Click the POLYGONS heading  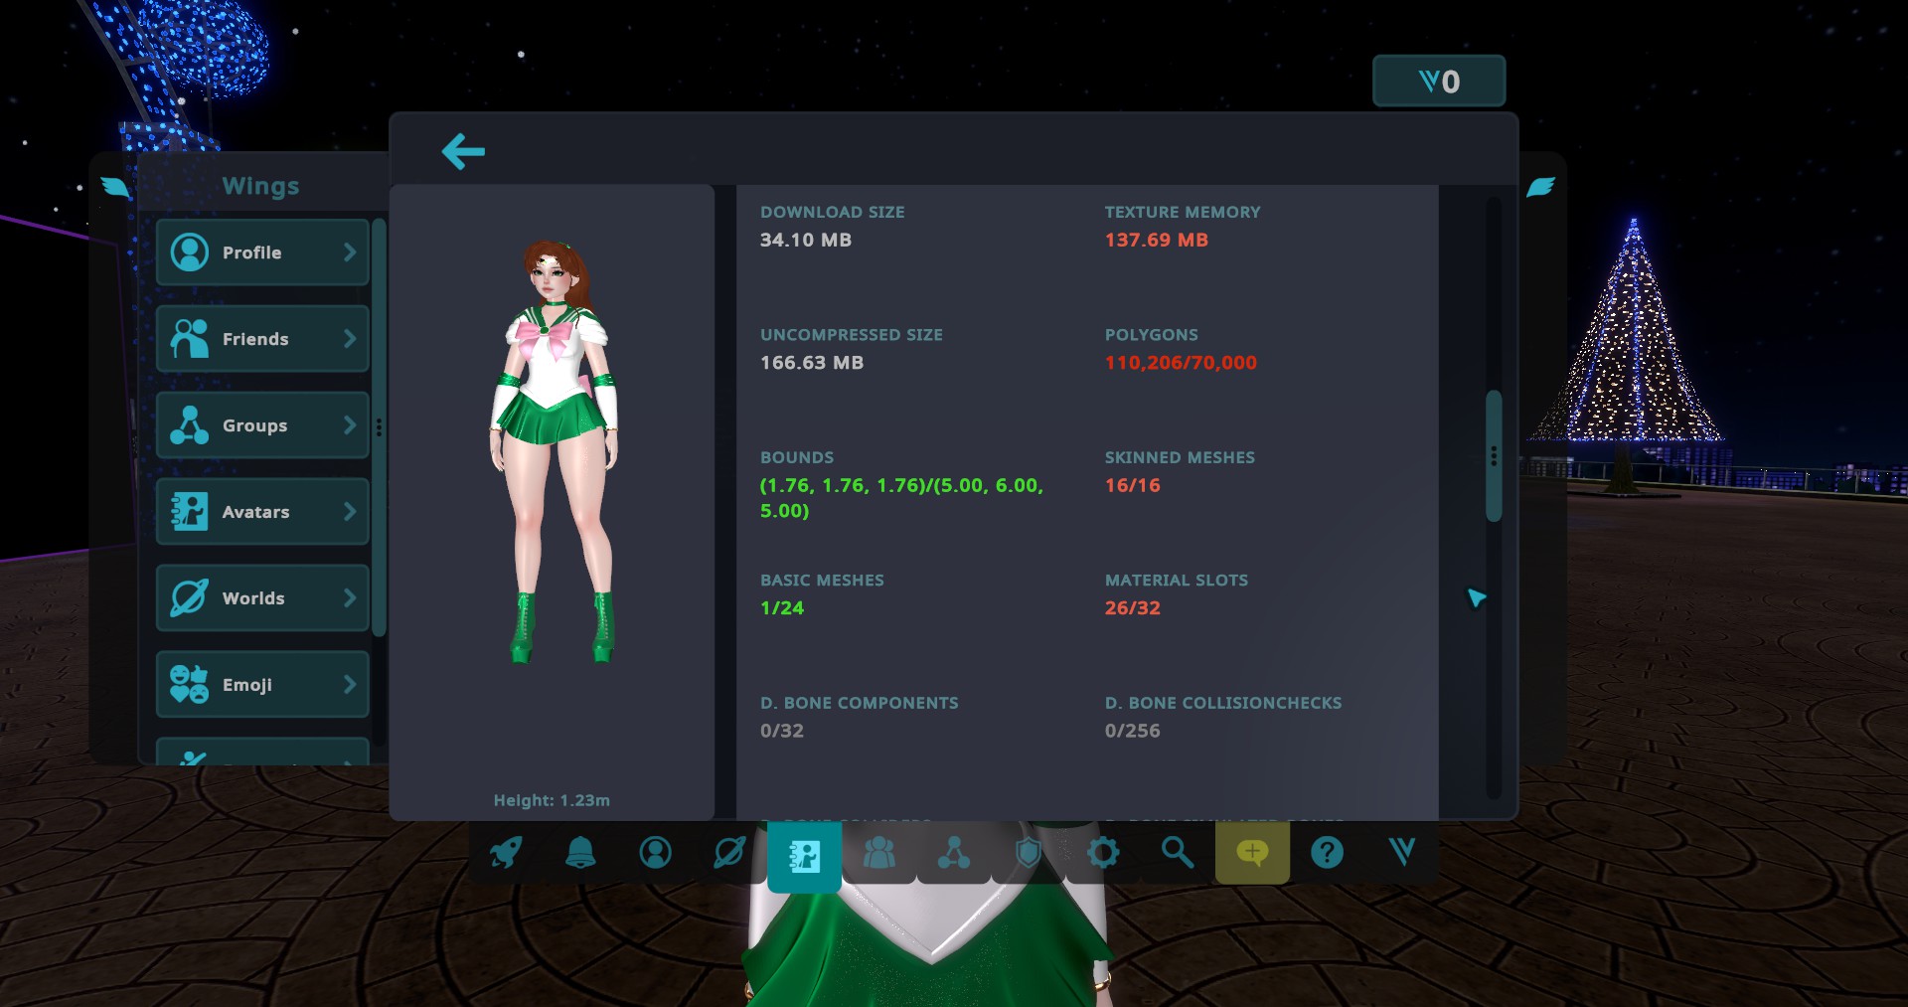[x=1152, y=335]
